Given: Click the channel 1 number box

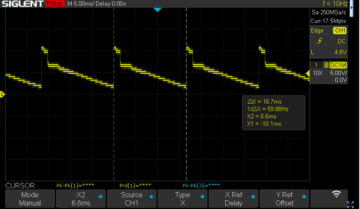Looking at the screenshot, I should coord(316,65).
